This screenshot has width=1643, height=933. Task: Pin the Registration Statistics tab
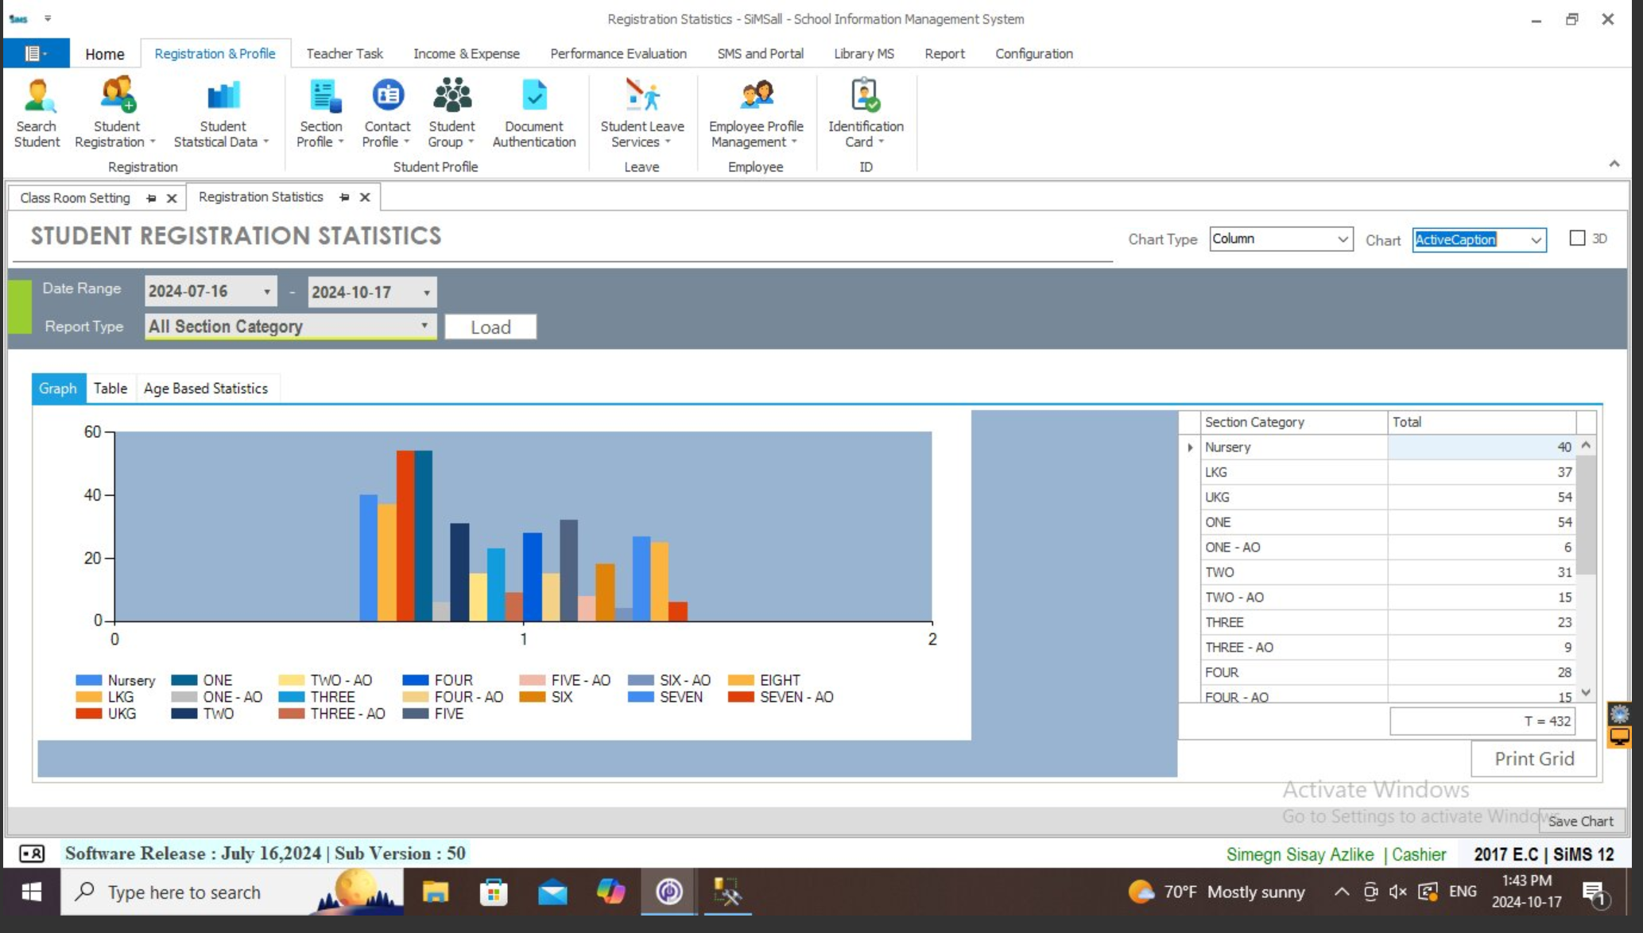pos(344,197)
